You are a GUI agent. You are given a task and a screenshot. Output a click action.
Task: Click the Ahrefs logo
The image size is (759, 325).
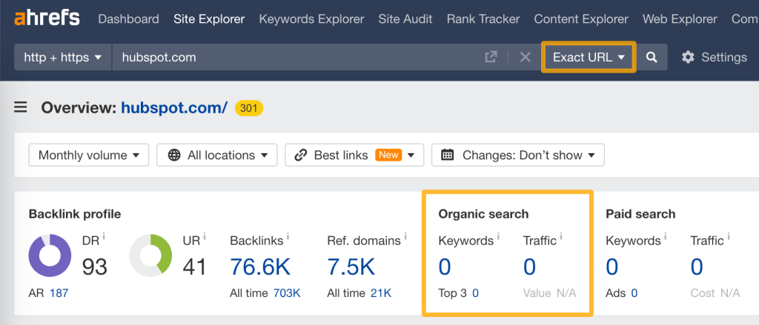tap(47, 19)
